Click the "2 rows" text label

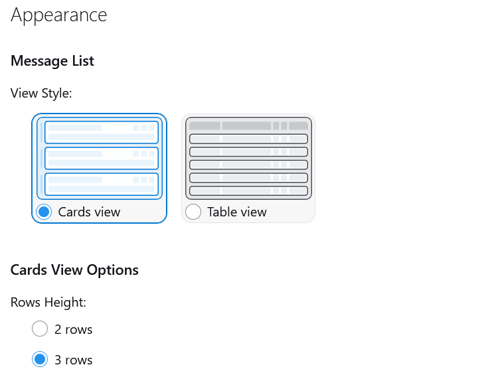click(x=73, y=329)
